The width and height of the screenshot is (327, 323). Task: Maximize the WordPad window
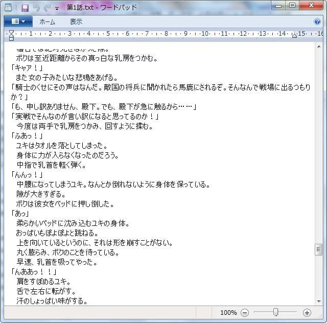pos(292,6)
